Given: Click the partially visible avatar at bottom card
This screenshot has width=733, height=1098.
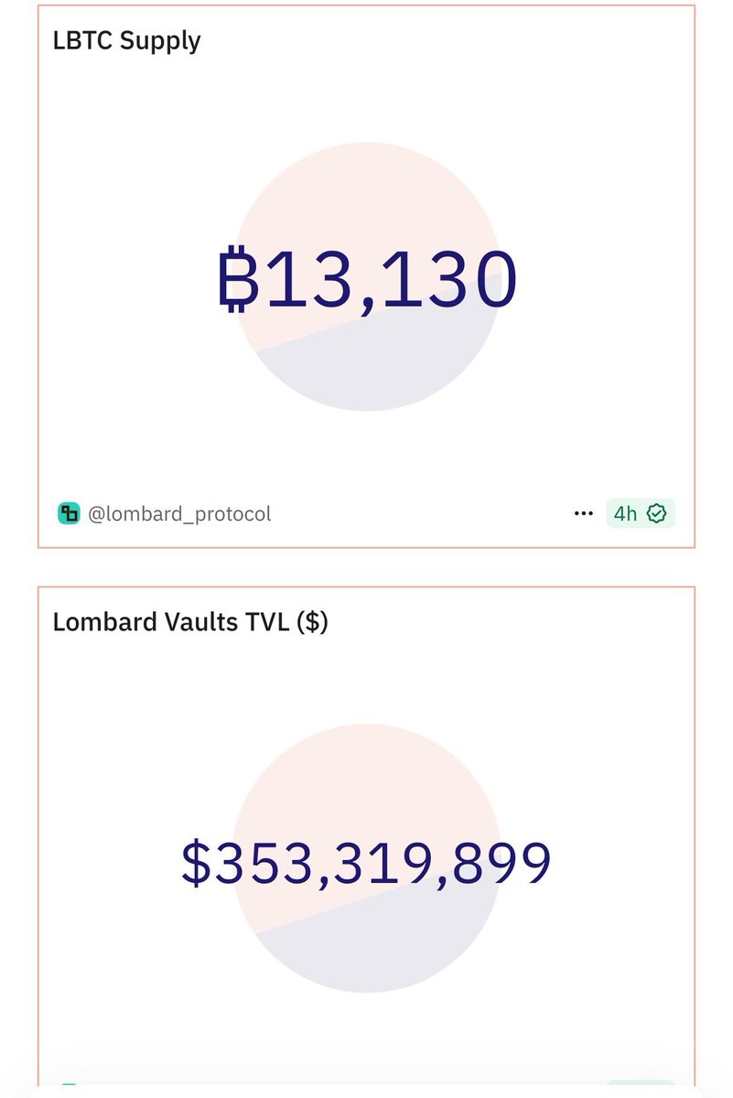Looking at the screenshot, I should click(69, 1089).
